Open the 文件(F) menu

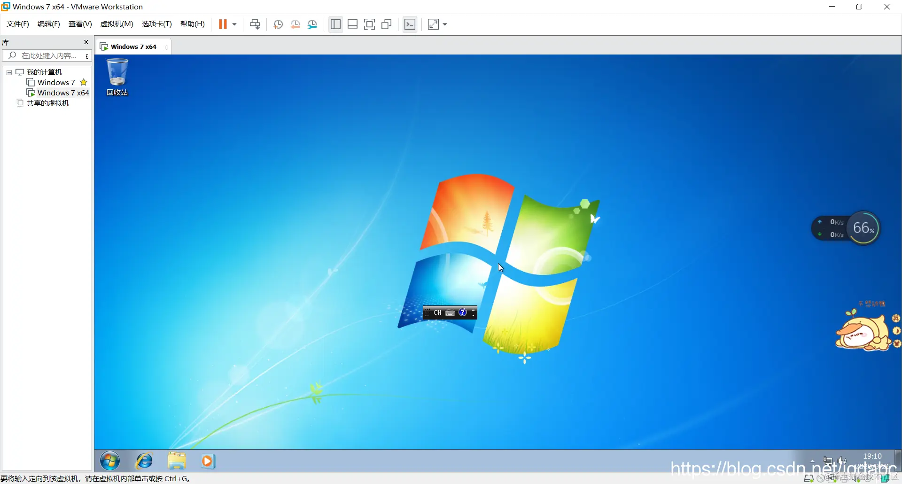18,24
